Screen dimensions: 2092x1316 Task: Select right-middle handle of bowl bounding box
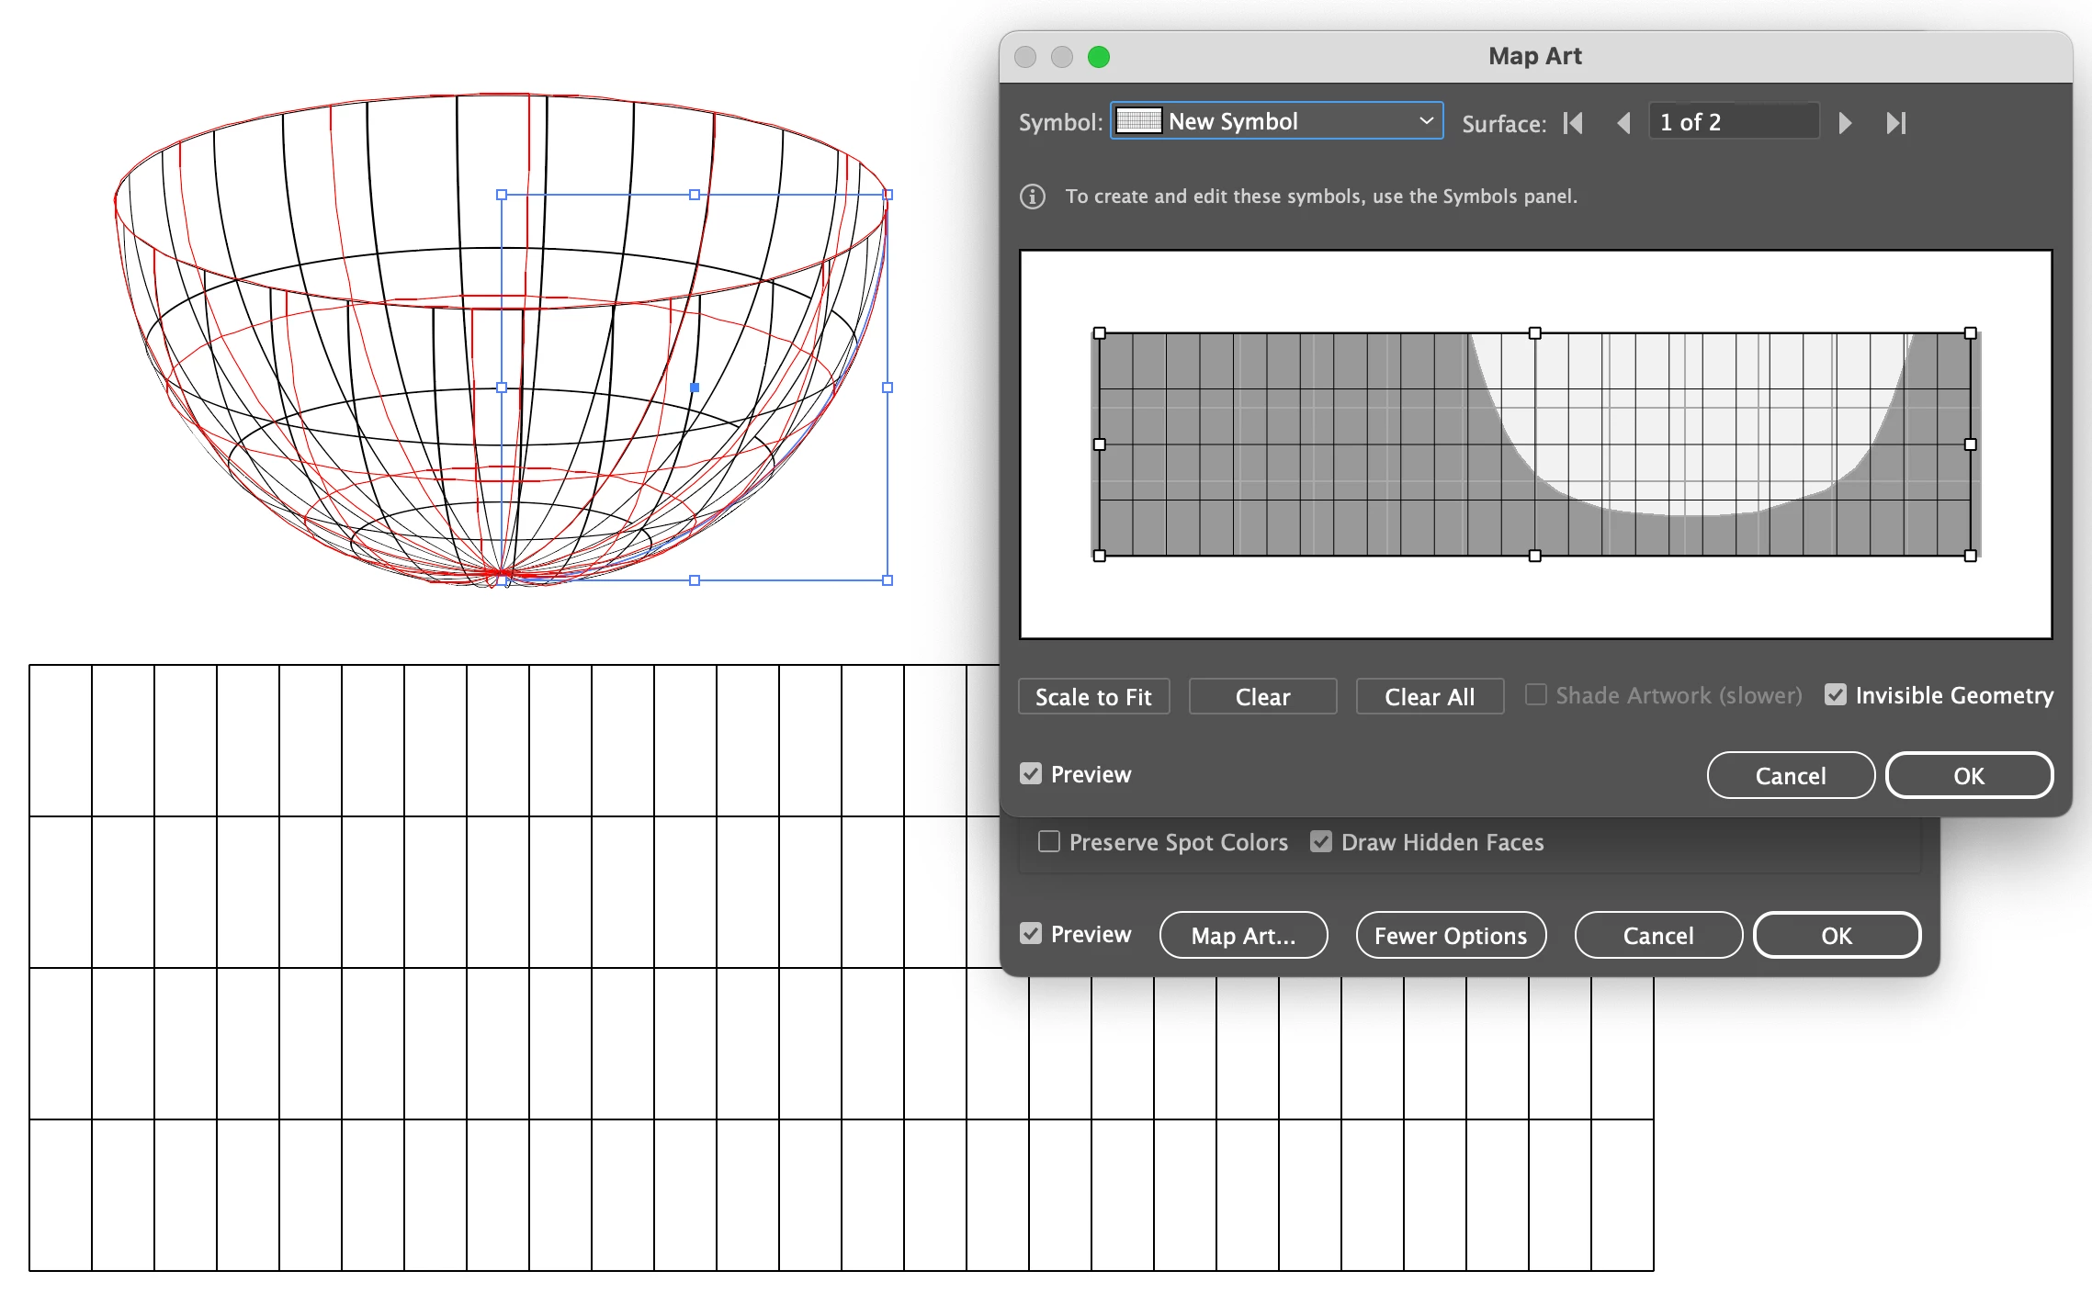888,388
